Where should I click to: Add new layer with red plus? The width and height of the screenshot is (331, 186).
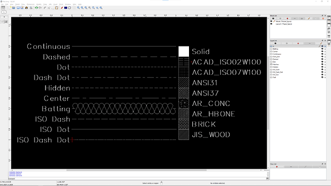tap(298, 44)
